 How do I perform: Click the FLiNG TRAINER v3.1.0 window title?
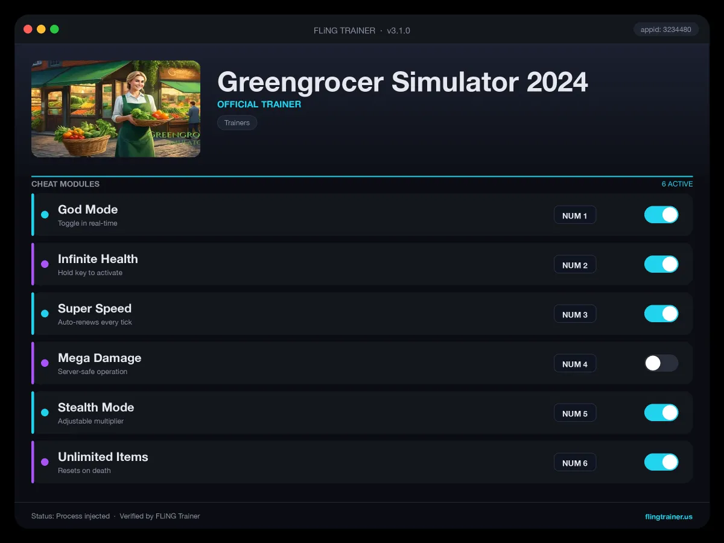coord(362,30)
